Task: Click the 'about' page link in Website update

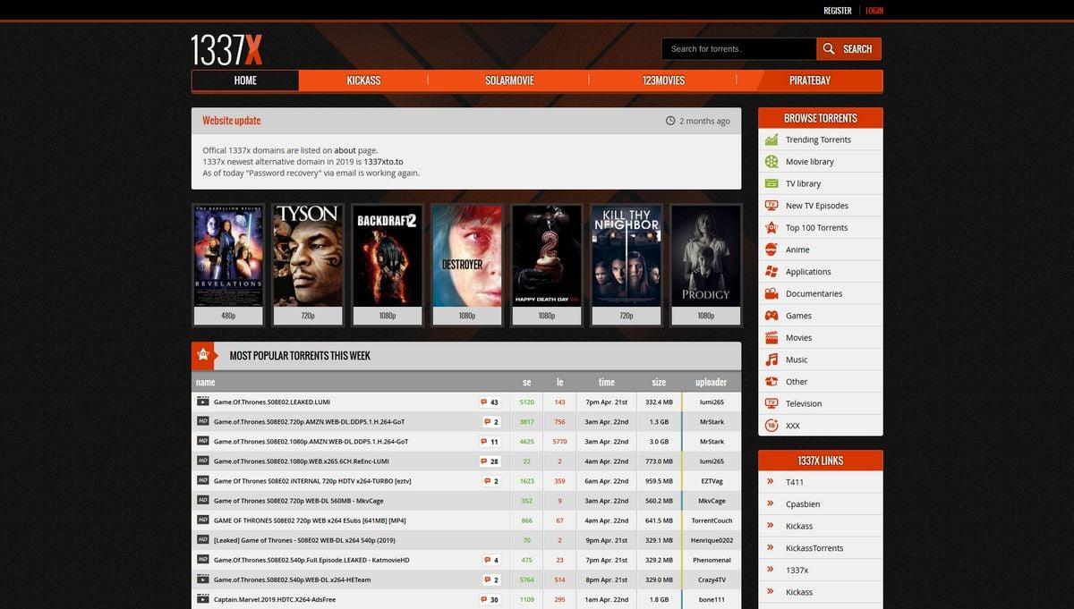Action: click(345, 150)
